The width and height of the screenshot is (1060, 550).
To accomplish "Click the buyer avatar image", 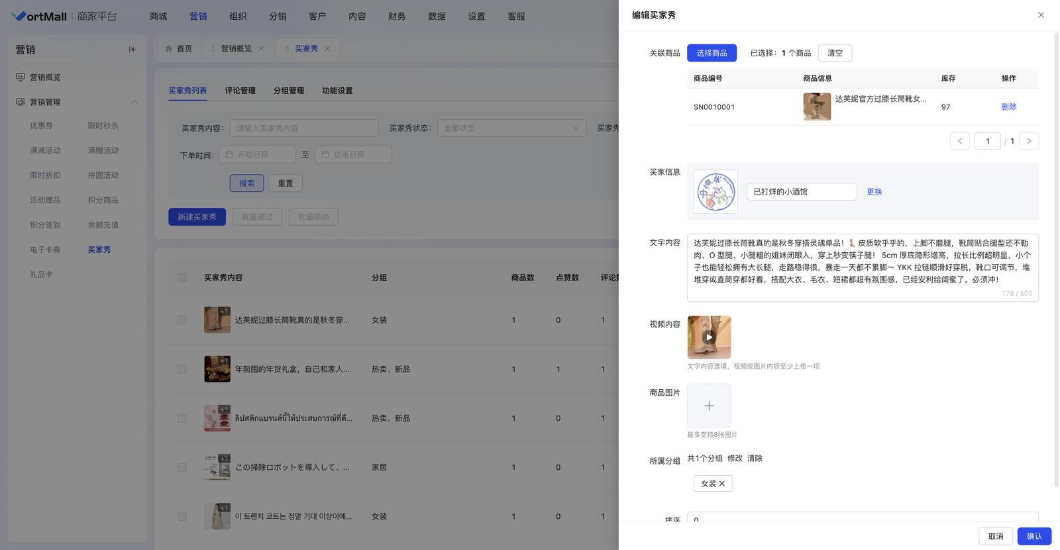I will tap(715, 192).
